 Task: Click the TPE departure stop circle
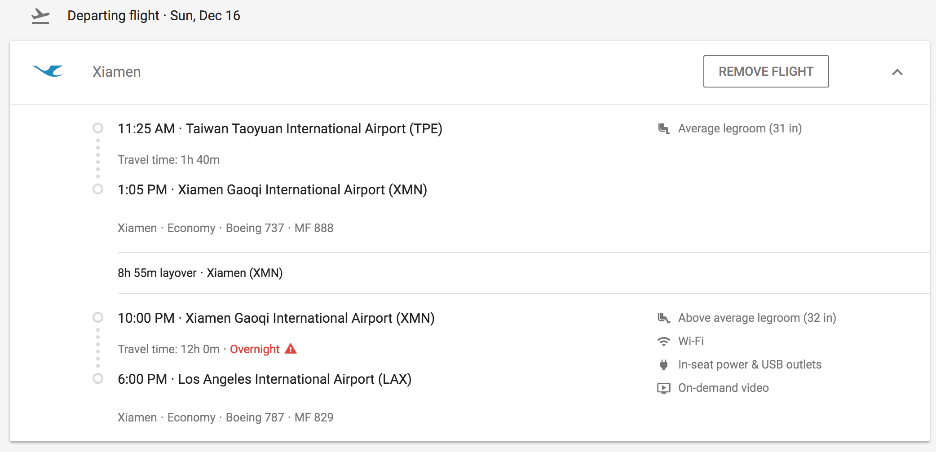pos(98,128)
